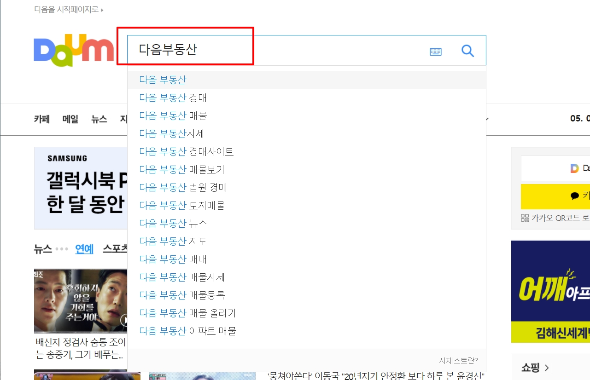Select suggestion 다음 부동산 매물시세
Viewport: 590px width, 380px height.
pos(307,277)
